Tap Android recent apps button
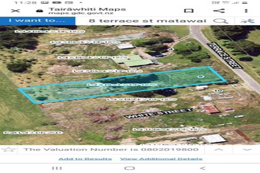260x173 pixels. tap(57, 168)
